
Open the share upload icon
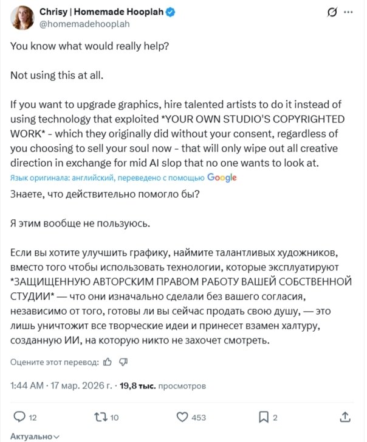[x=345, y=416]
